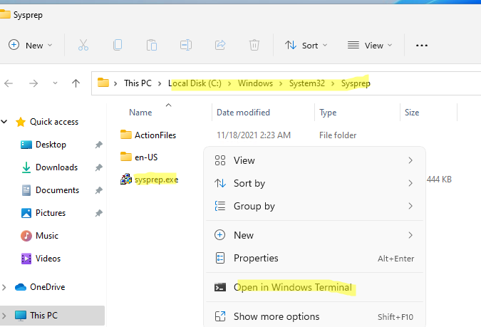
Task: Click the pin icon next to Pictures
Action: click(x=98, y=213)
